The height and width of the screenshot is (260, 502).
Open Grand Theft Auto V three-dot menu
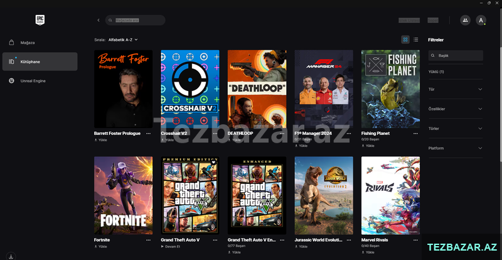point(215,240)
